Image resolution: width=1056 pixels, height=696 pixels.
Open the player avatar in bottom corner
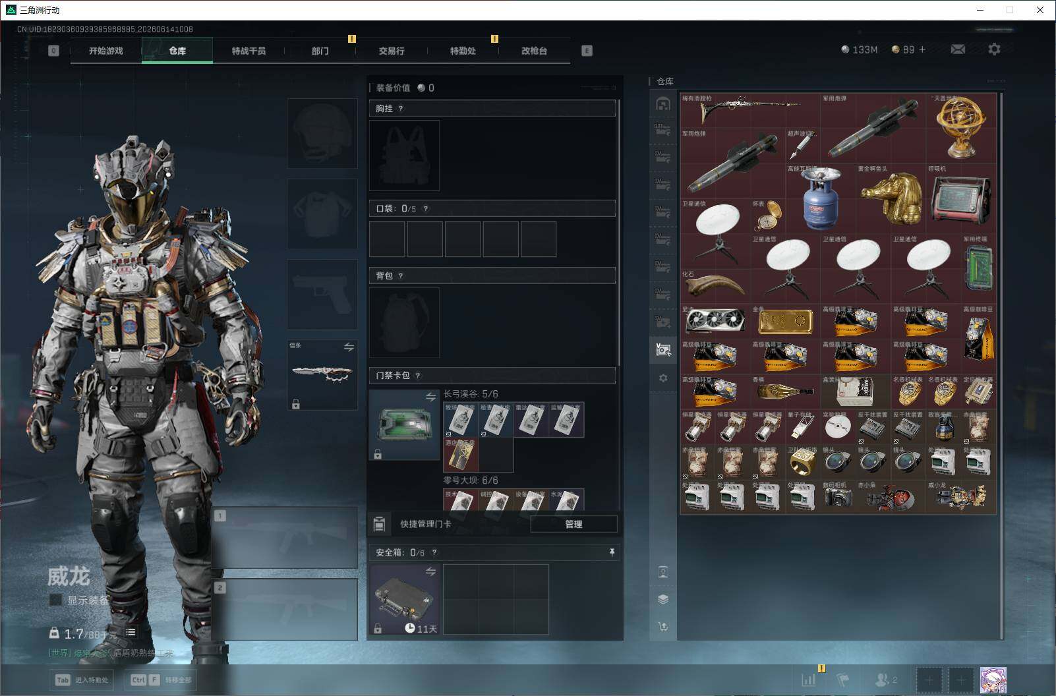pos(993,680)
